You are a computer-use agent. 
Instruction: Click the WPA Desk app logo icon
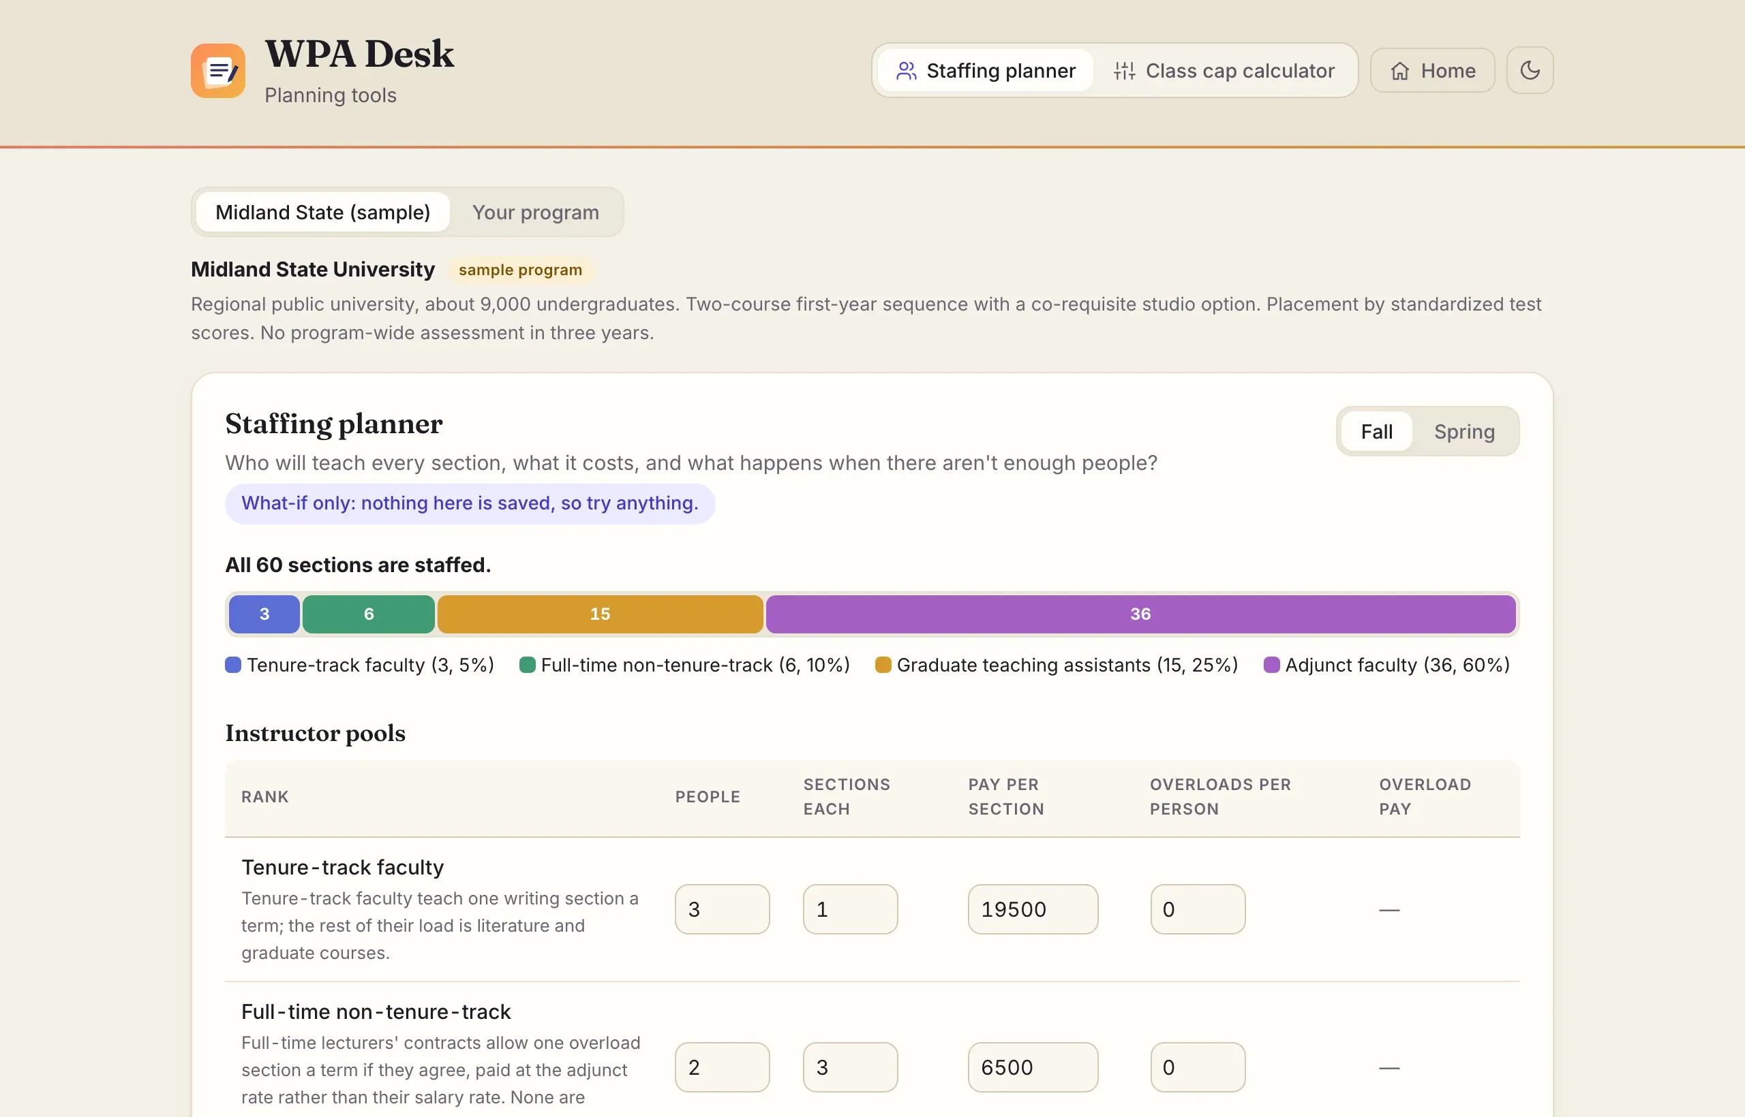point(217,70)
